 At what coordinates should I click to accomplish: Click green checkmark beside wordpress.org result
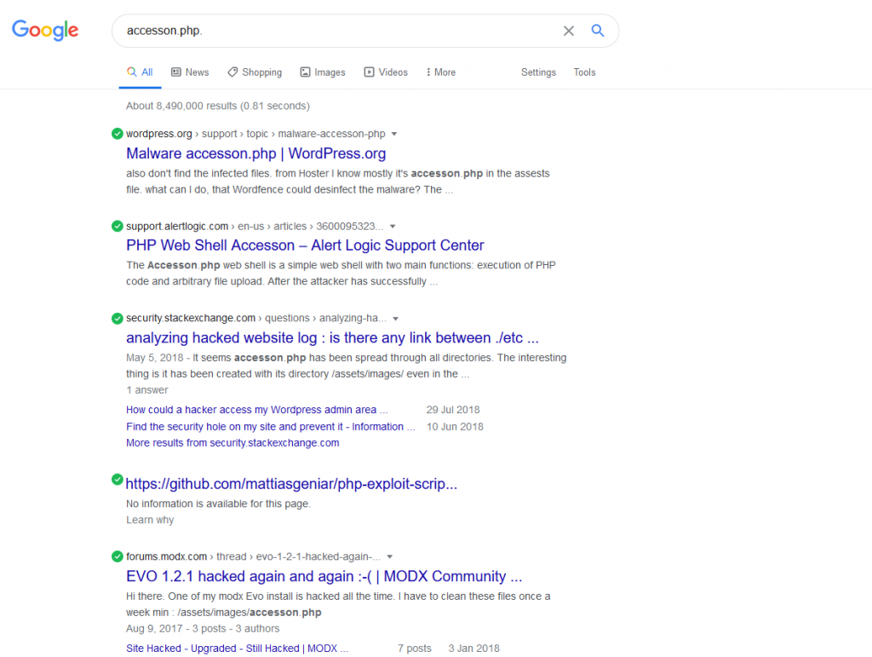point(117,134)
